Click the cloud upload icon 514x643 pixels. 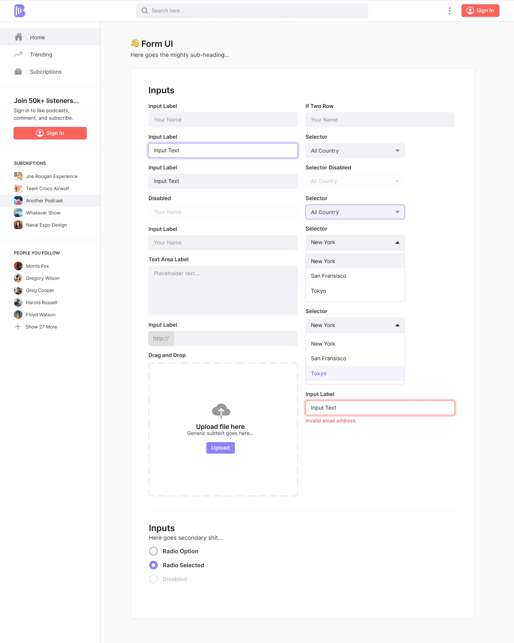[221, 411]
